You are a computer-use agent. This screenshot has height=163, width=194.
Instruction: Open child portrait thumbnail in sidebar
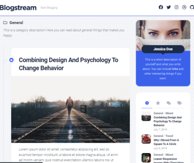(146, 158)
